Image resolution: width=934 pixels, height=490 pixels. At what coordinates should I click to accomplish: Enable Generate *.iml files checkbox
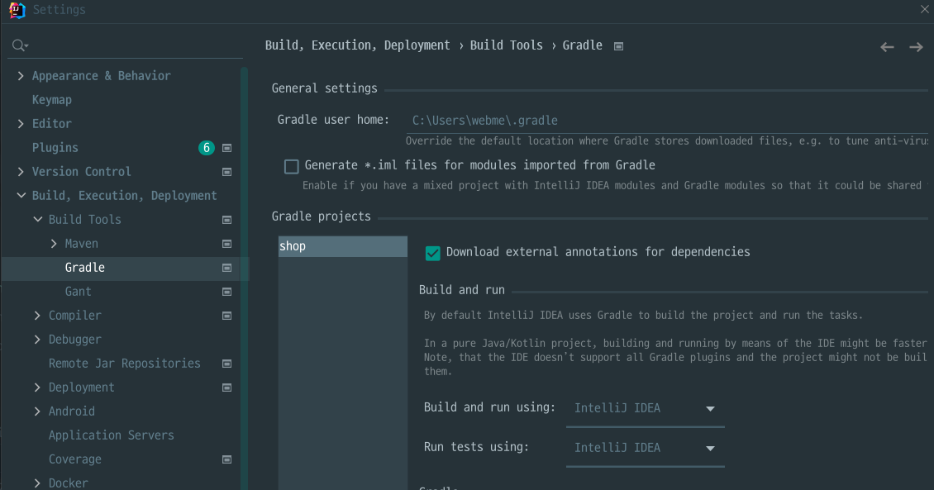[x=291, y=166]
